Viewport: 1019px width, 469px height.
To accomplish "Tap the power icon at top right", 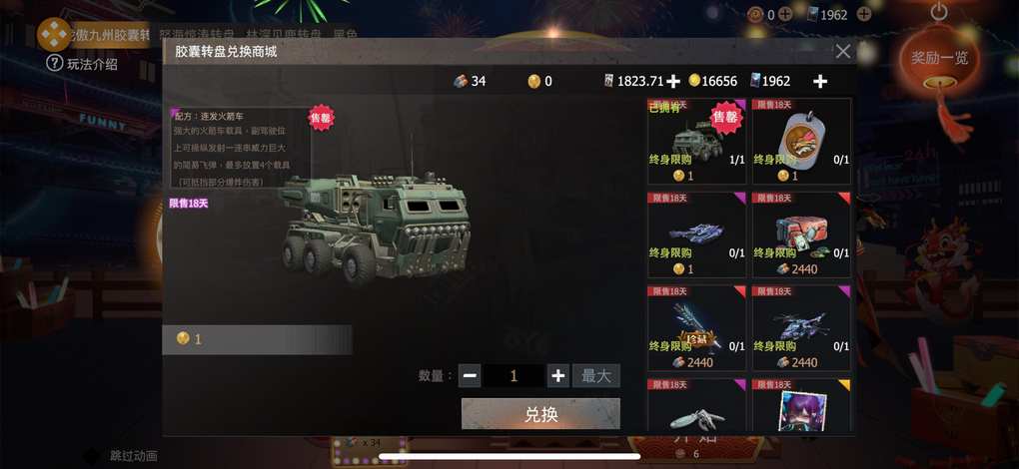I will coord(938,12).
